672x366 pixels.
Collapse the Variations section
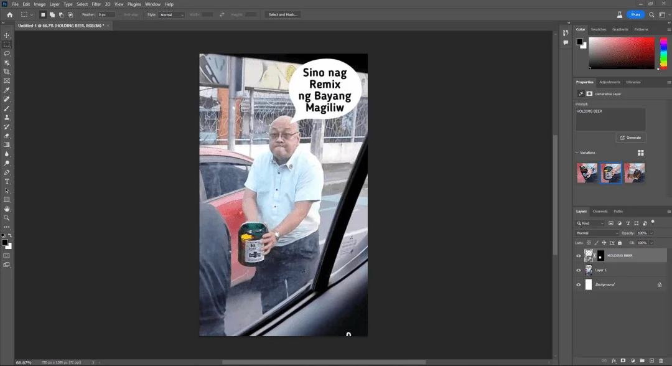(x=577, y=152)
